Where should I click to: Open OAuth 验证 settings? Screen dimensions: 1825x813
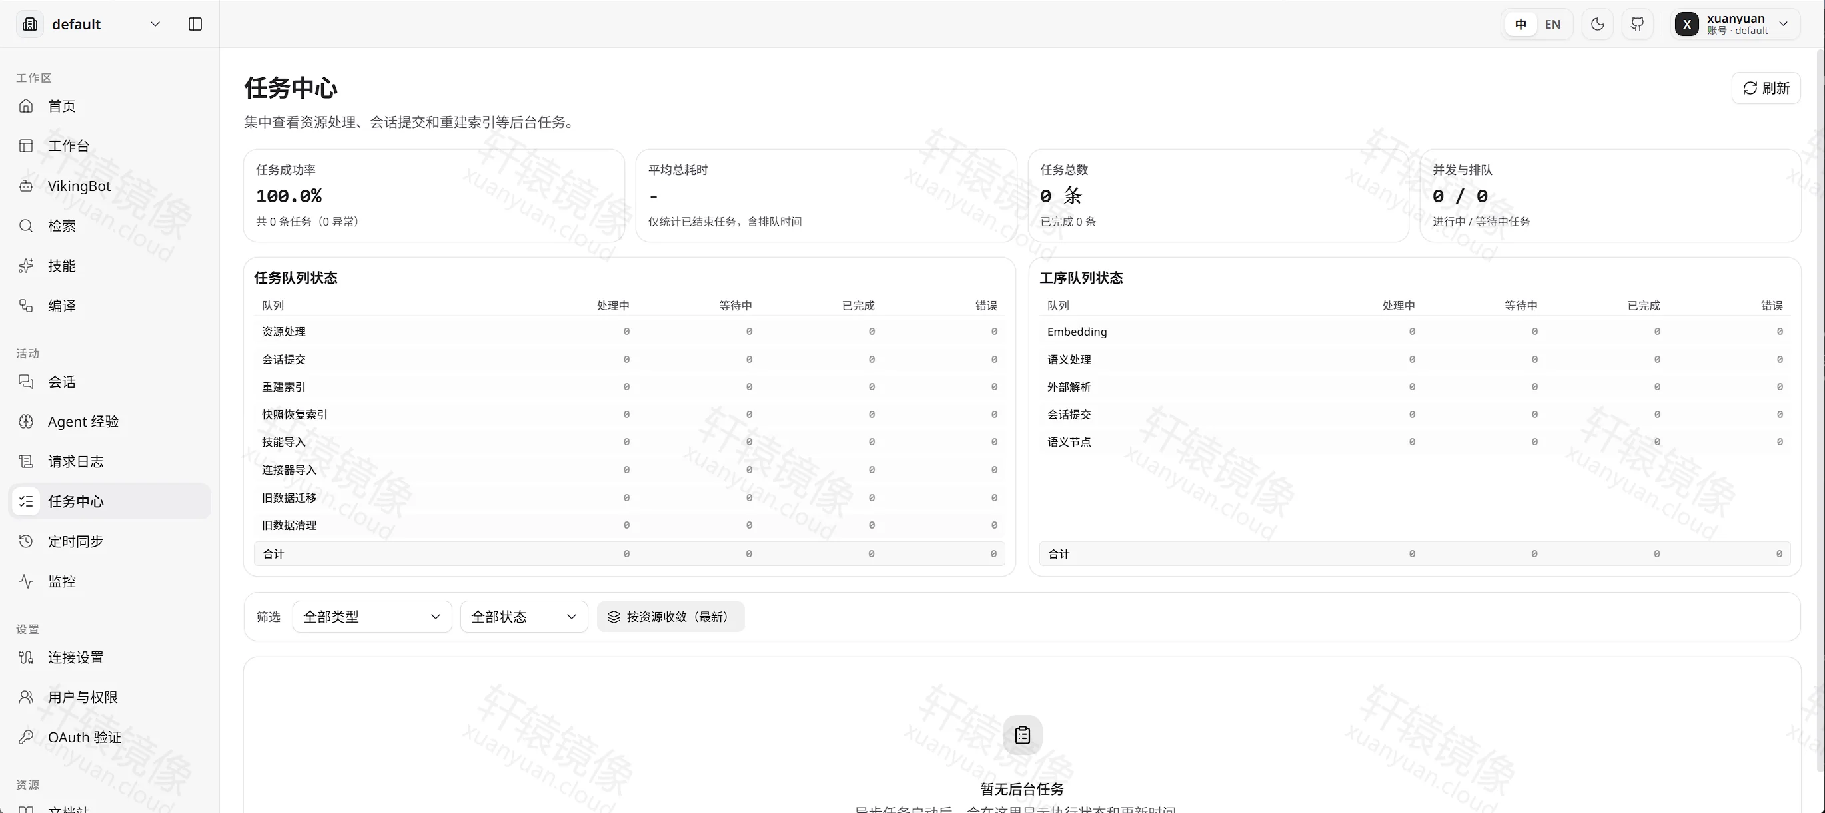110,737
